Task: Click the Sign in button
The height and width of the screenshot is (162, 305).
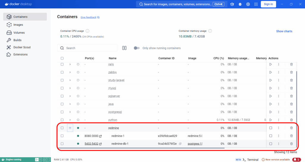Action: click(x=268, y=4)
